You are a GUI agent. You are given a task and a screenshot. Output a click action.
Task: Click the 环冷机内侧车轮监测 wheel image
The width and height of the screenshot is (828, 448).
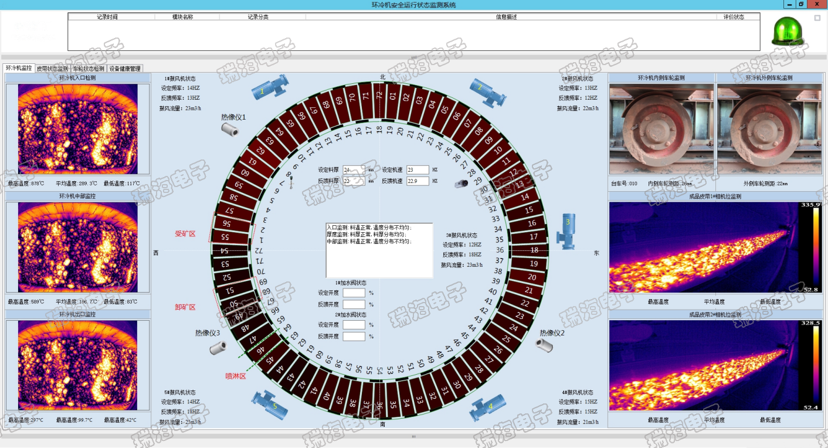(661, 128)
